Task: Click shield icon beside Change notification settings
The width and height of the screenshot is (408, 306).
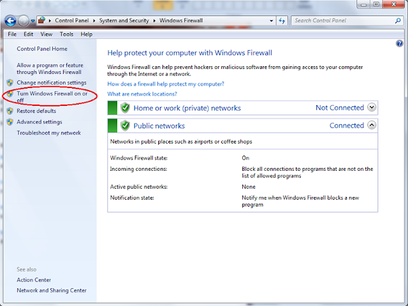Action: (x=10, y=82)
